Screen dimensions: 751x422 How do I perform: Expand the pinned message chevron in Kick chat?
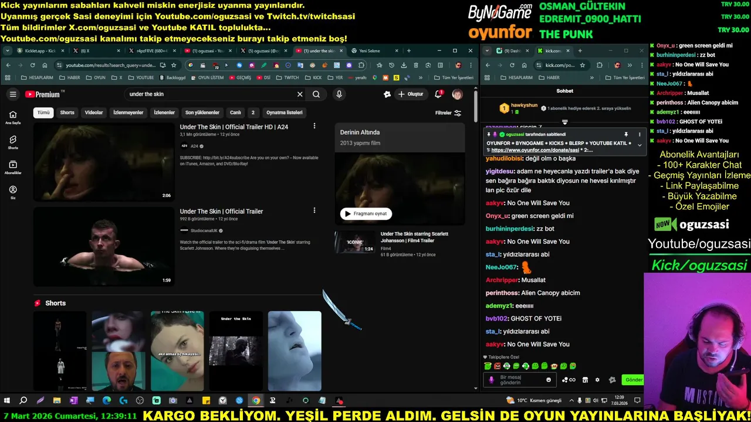pos(640,145)
